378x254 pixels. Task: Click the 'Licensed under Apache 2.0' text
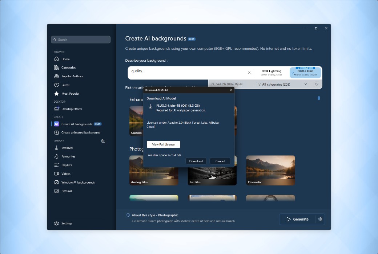tap(164, 123)
